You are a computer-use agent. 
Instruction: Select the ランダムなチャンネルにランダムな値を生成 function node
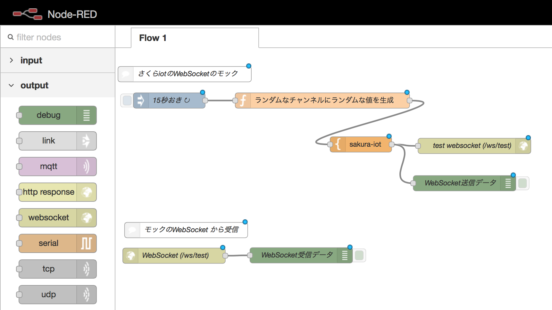pos(322,101)
